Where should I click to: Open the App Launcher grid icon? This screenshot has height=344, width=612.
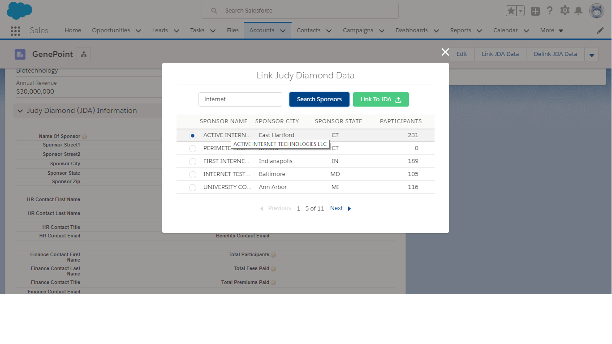pyautogui.click(x=15, y=30)
